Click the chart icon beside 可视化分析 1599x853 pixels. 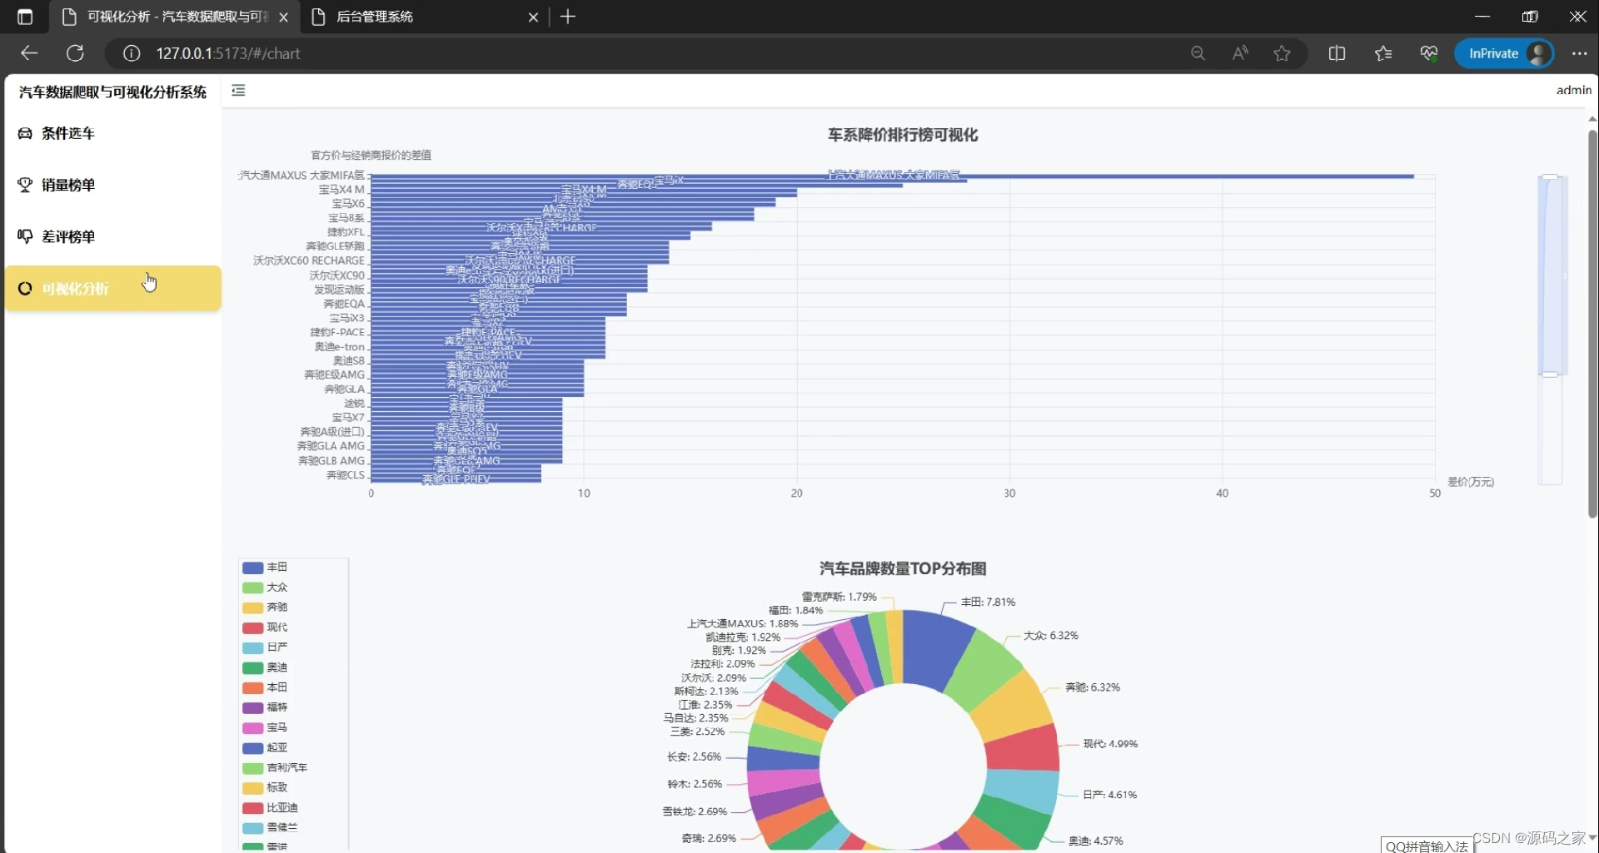pos(25,288)
